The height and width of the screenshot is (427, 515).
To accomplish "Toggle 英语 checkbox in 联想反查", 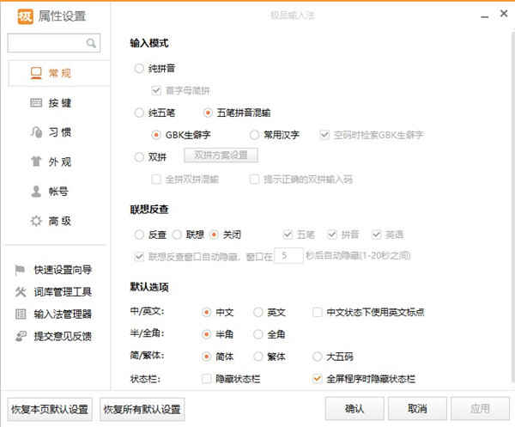I will click(377, 235).
